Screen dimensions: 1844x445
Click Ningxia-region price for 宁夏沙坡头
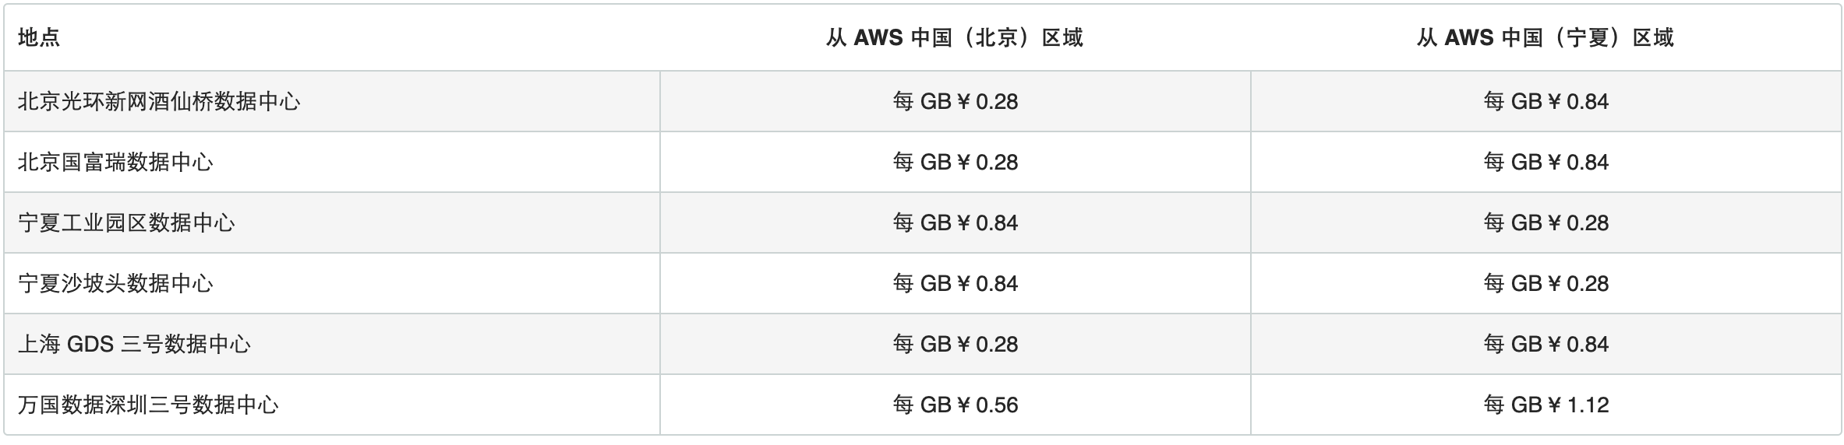pyautogui.click(x=1545, y=283)
